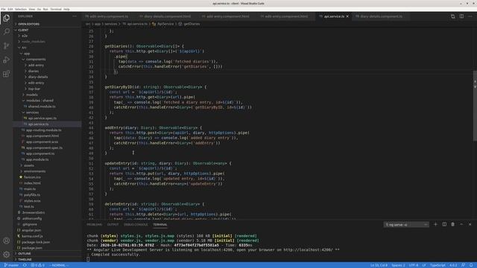This screenshot has height=268, width=477.
Task: Switch to the DEBUG CONSOLE panel tab
Action: click(136, 225)
